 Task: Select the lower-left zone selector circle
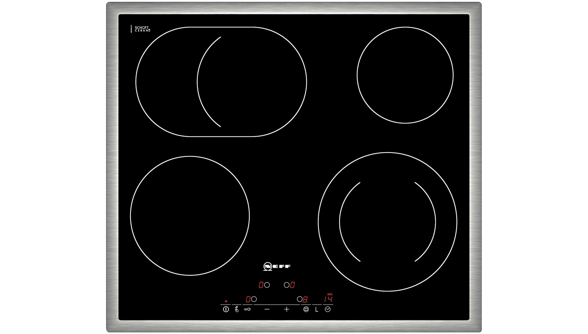point(254,299)
